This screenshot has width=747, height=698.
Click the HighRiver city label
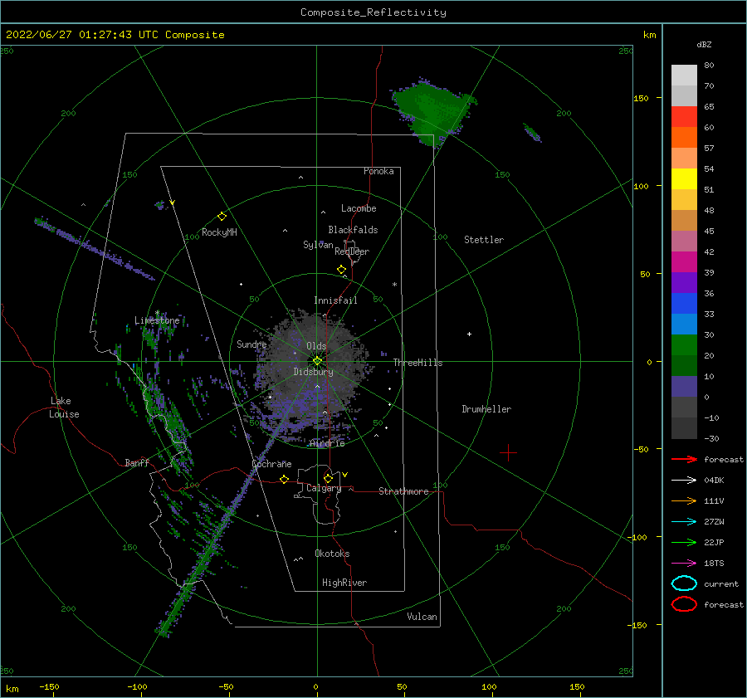click(344, 583)
